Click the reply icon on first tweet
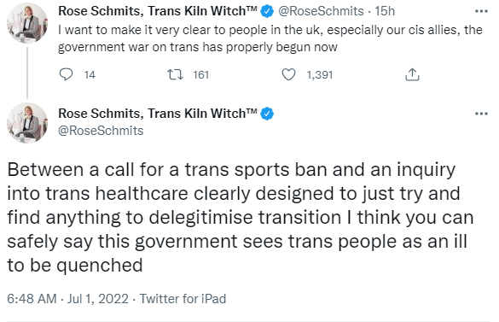 tap(66, 74)
